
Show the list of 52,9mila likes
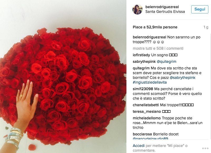point(155,27)
